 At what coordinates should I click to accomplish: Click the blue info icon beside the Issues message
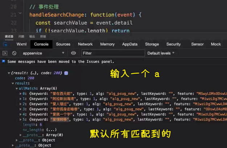(4, 61)
